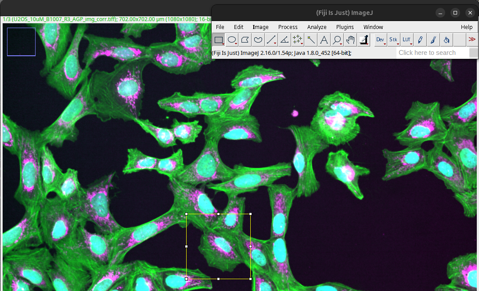
Task: Select the Straight Line tool
Action: pyautogui.click(x=271, y=40)
